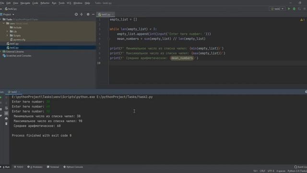Open the Python Console tool window

73,167
